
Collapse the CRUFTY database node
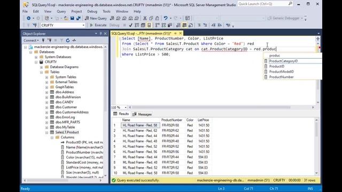tap(36, 62)
